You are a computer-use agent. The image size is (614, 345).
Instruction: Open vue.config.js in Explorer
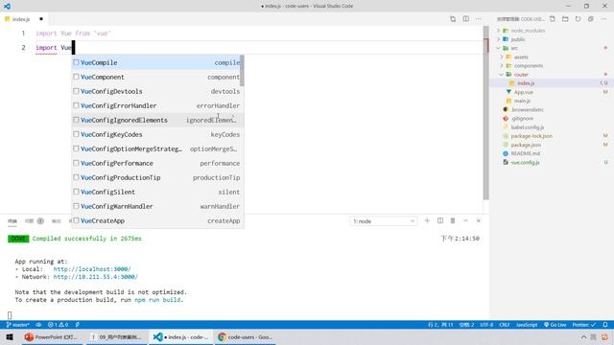(x=525, y=162)
